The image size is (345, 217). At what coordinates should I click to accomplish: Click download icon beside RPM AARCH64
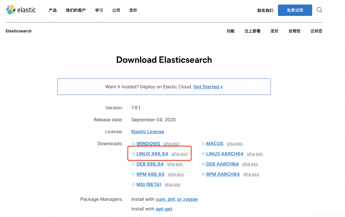203,174
